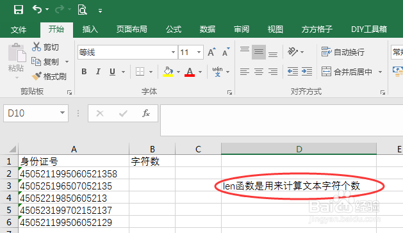Expand the 复制 dropdown arrow

click(x=67, y=61)
